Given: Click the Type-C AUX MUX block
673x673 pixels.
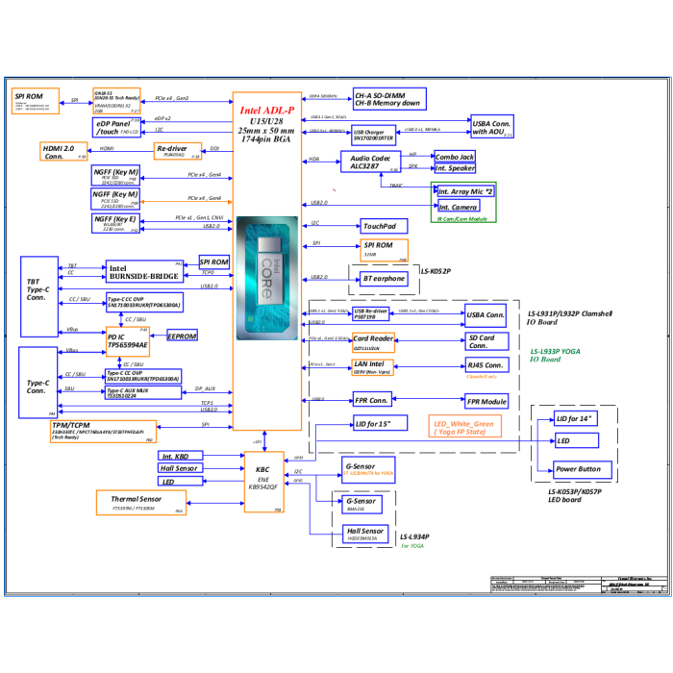Looking at the screenshot, I should pos(143,392).
